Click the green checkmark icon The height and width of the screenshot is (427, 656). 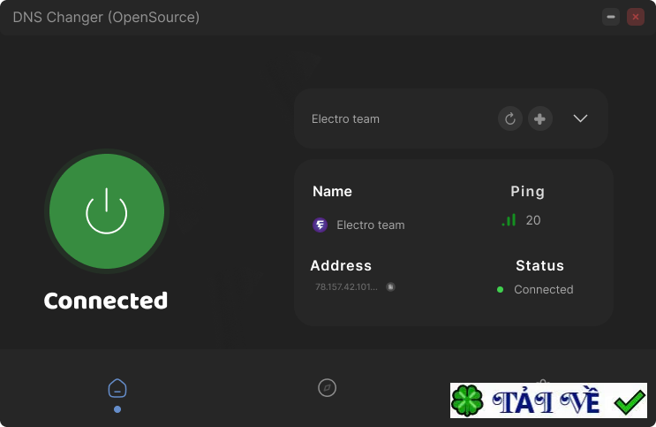630,402
